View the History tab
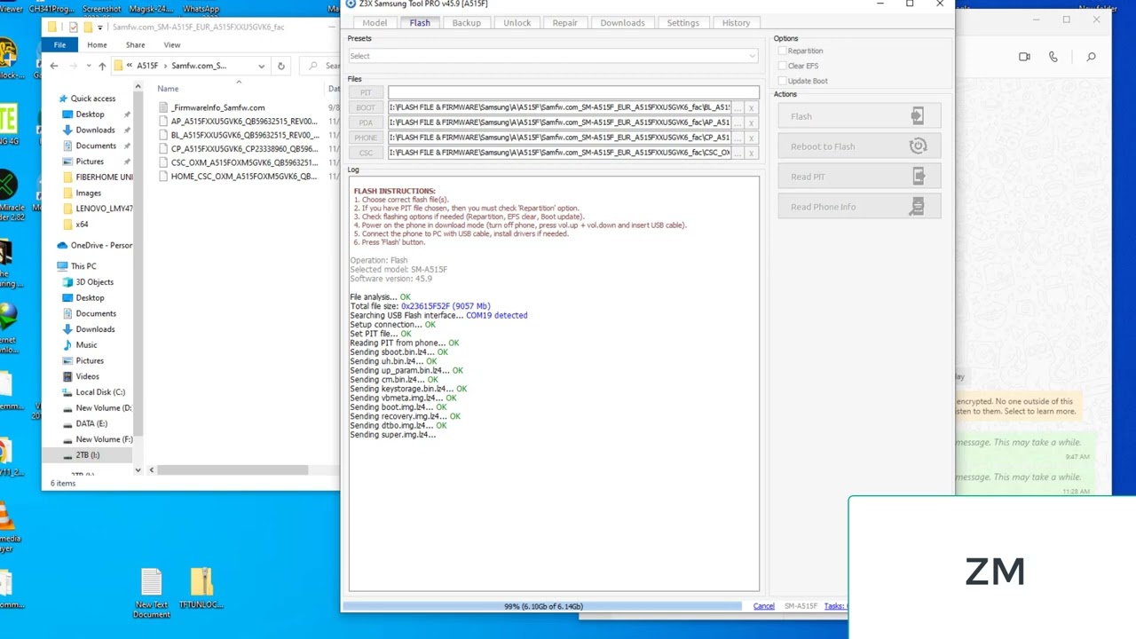The height and width of the screenshot is (639, 1136). click(736, 23)
